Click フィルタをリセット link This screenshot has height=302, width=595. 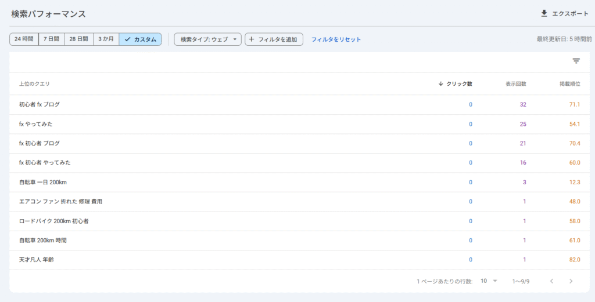336,39
